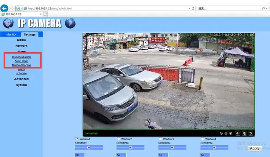Click the Window3 sensitivity value field
The image size is (270, 157).
pyautogui.click(x=163, y=155)
